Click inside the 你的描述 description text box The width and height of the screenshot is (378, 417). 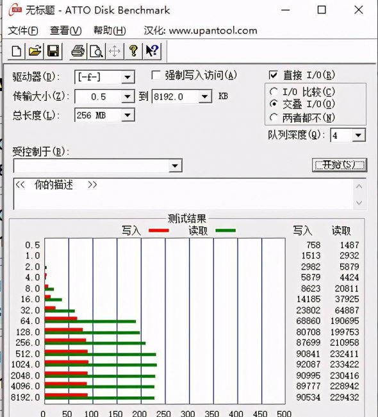pyautogui.click(x=183, y=194)
